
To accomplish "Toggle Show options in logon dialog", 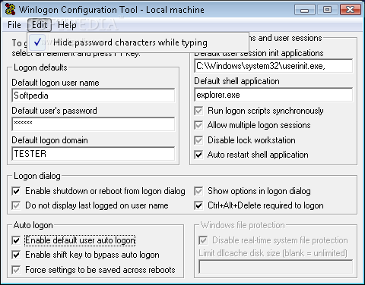I will coord(198,191).
